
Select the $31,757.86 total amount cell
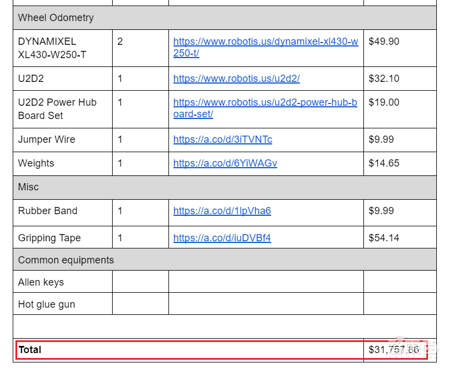(x=394, y=350)
